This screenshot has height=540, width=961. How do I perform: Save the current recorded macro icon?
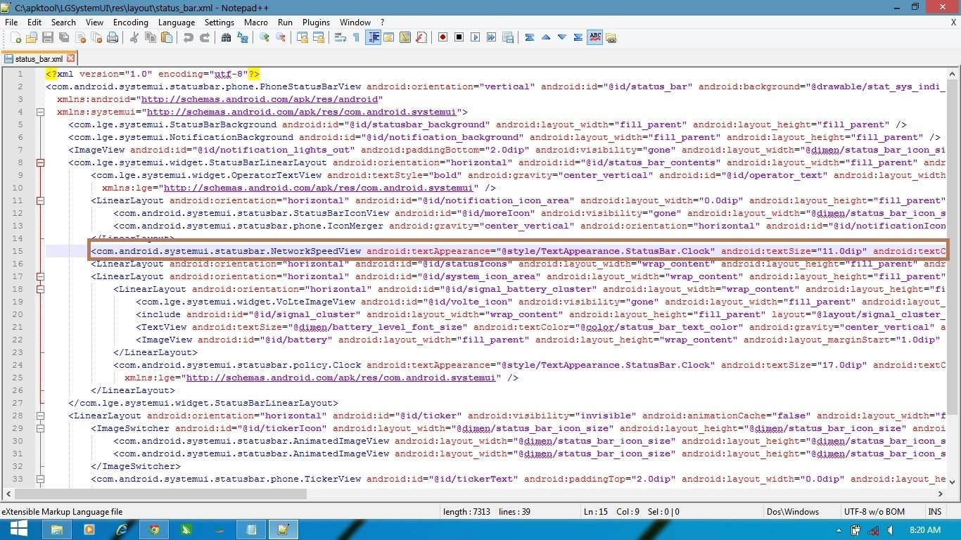tap(508, 37)
